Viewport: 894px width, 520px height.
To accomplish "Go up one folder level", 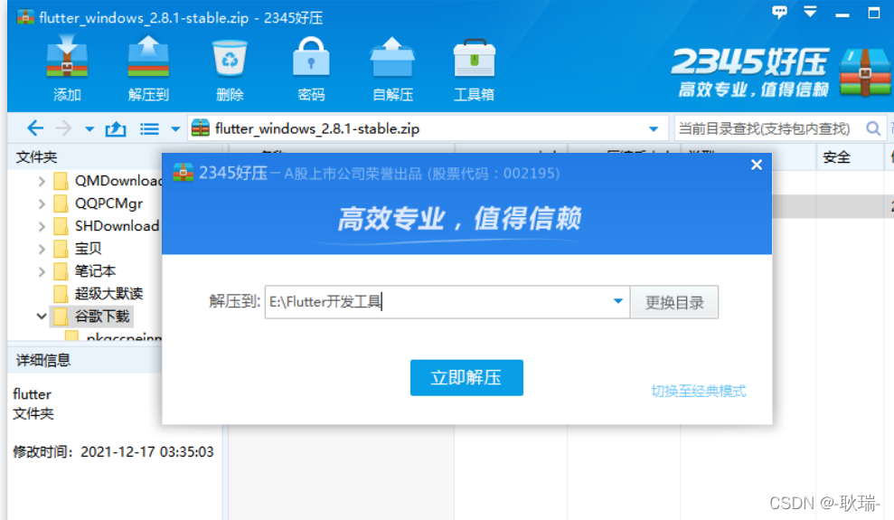I will point(116,129).
